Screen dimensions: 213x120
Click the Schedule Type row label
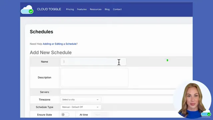click(x=44, y=107)
